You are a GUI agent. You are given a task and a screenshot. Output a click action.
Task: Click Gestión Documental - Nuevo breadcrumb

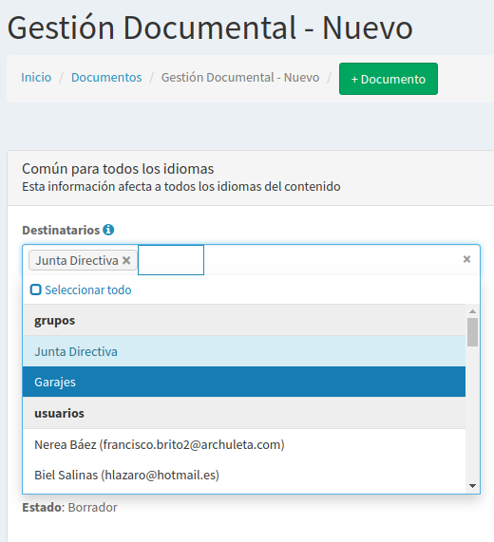[240, 78]
